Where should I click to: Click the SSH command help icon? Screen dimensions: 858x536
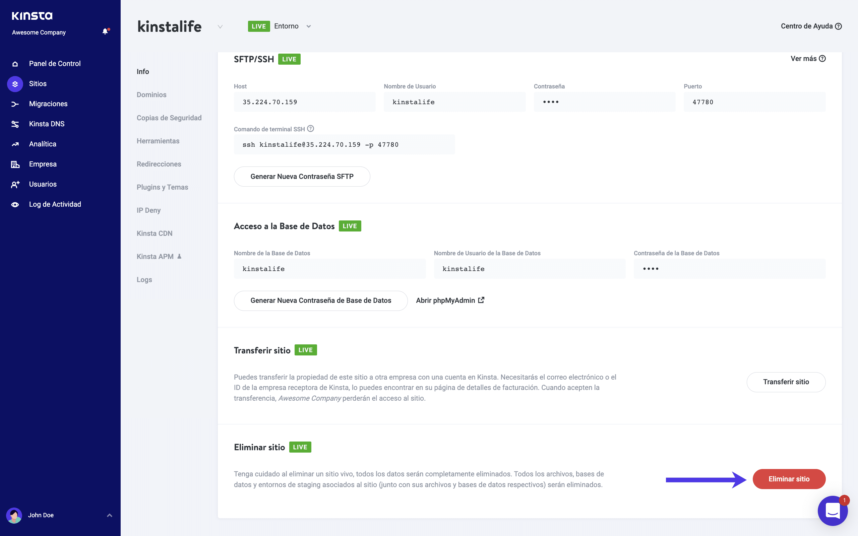point(311,129)
